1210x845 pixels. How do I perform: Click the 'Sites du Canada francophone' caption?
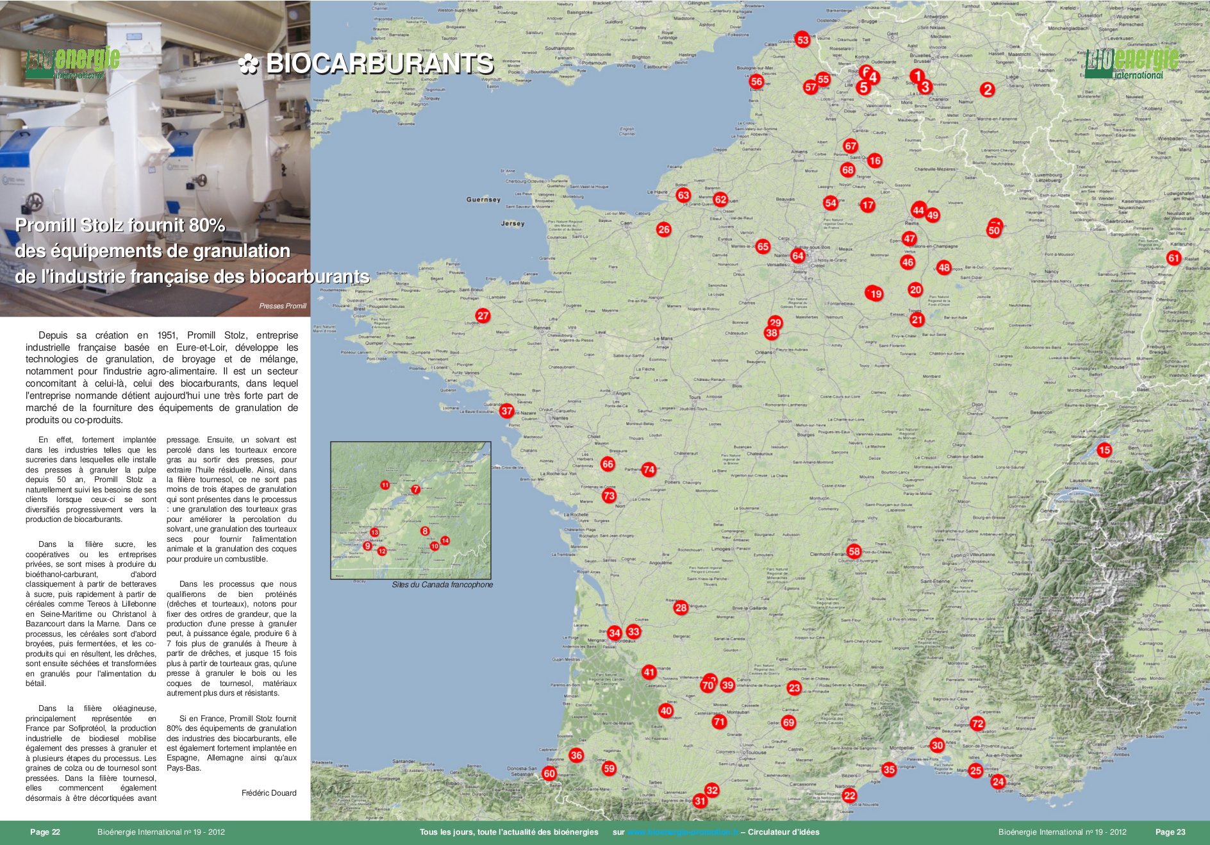pos(442,585)
